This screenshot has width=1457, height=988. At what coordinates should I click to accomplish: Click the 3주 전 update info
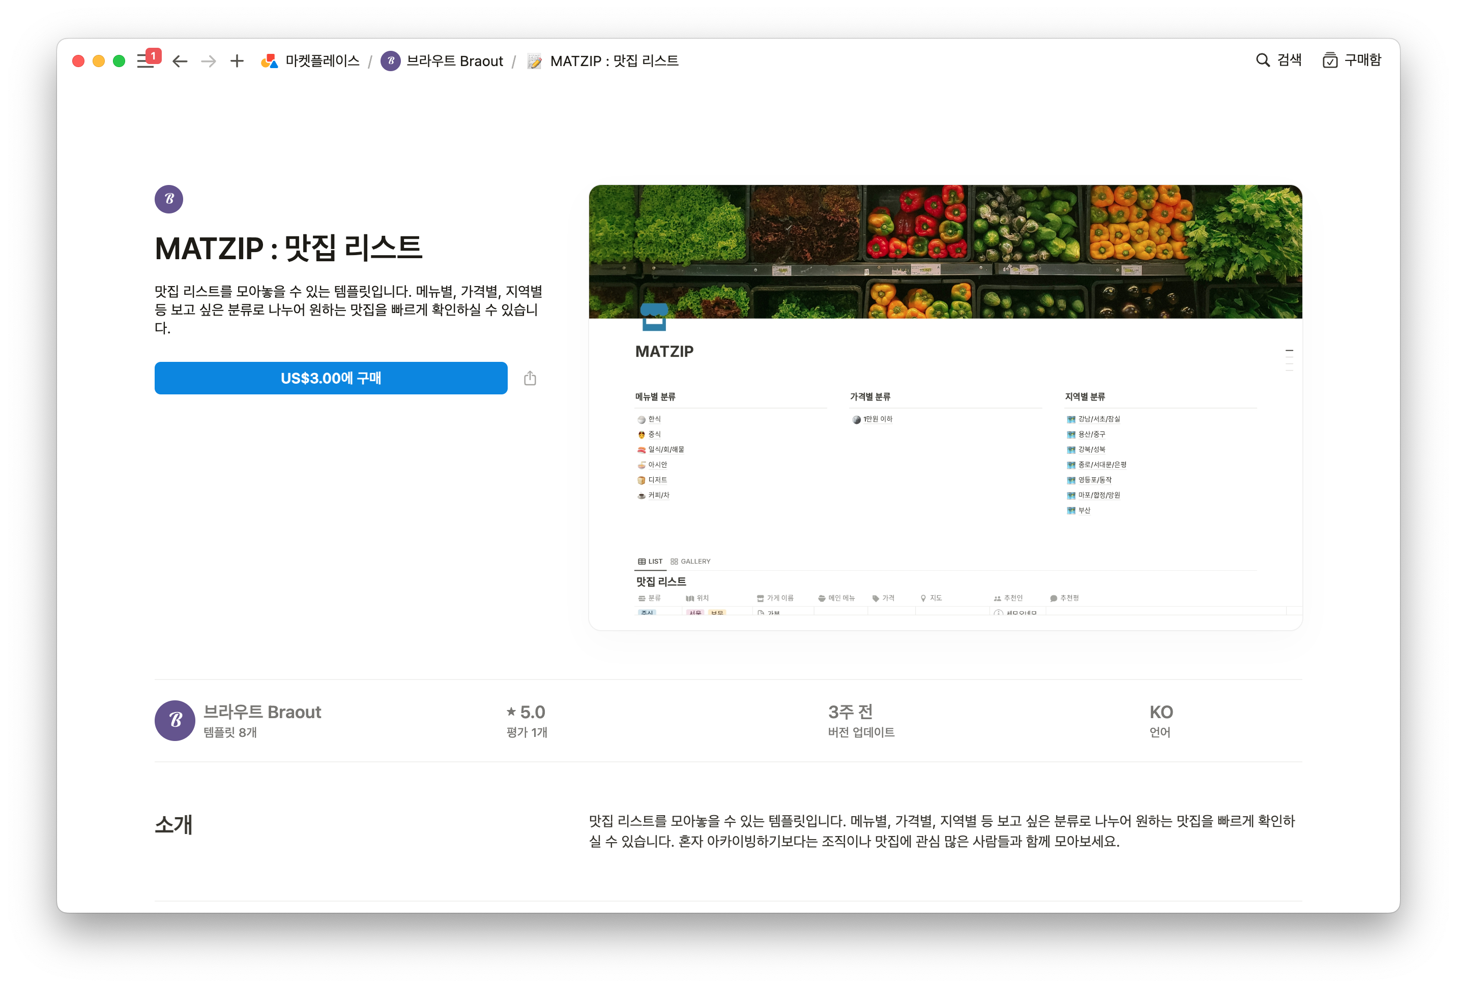pos(850,712)
